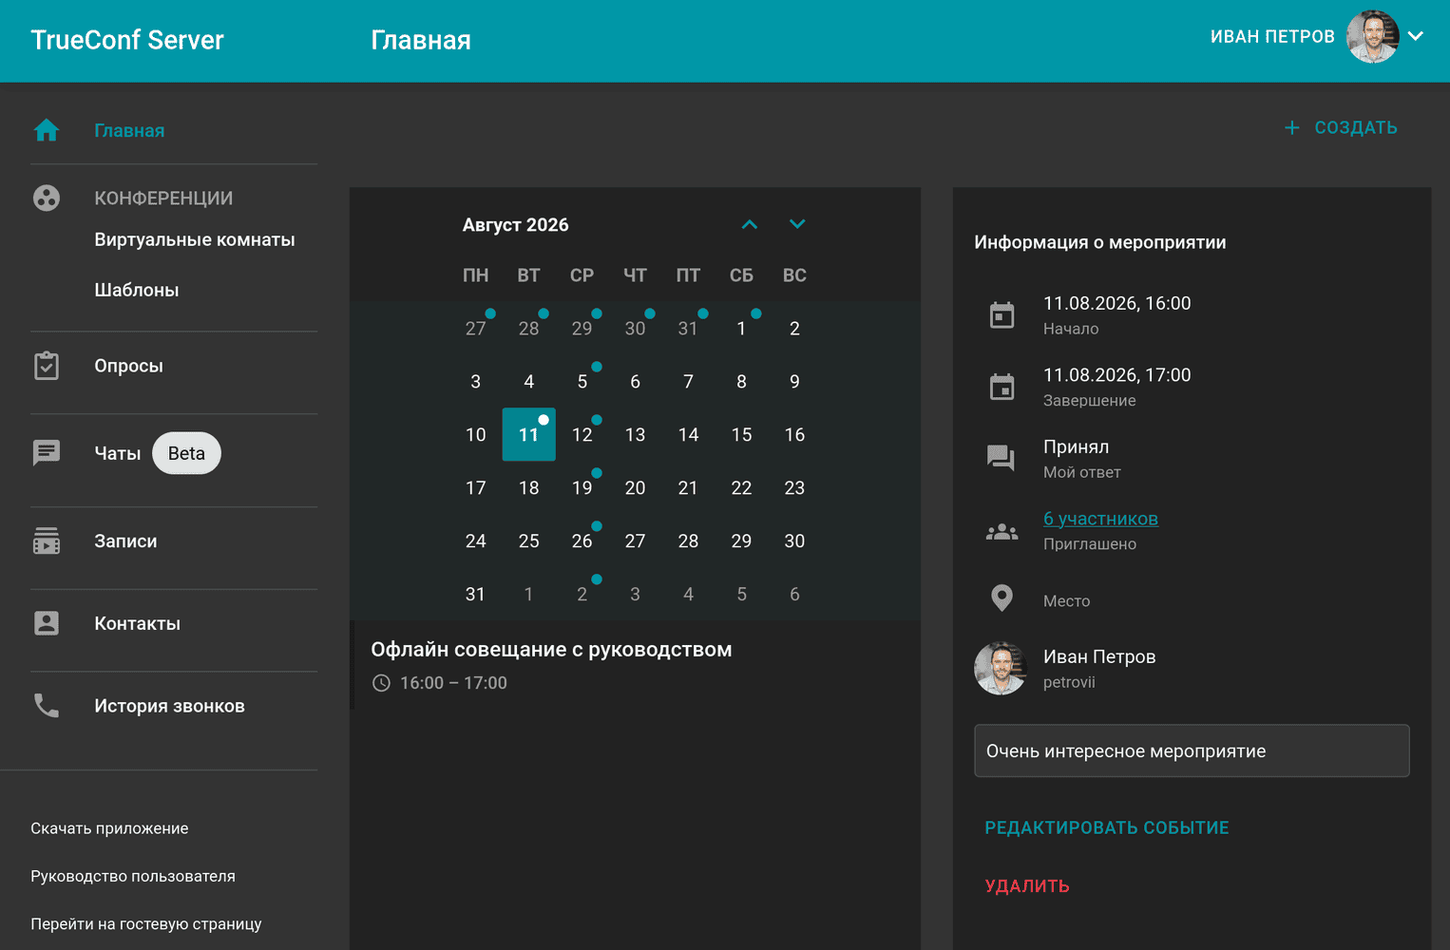Click the location pin icon
Viewport: 1450px width, 950px height.
(1002, 598)
